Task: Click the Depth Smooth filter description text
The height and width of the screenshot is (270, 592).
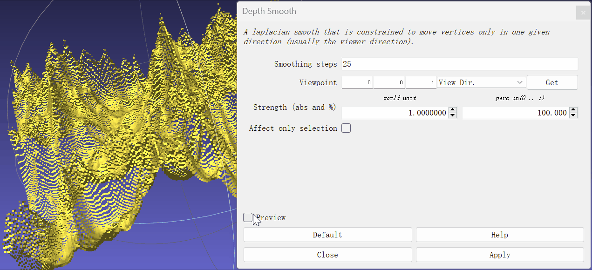Action: [396, 37]
